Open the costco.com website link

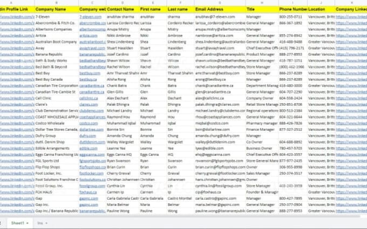pos(89,123)
